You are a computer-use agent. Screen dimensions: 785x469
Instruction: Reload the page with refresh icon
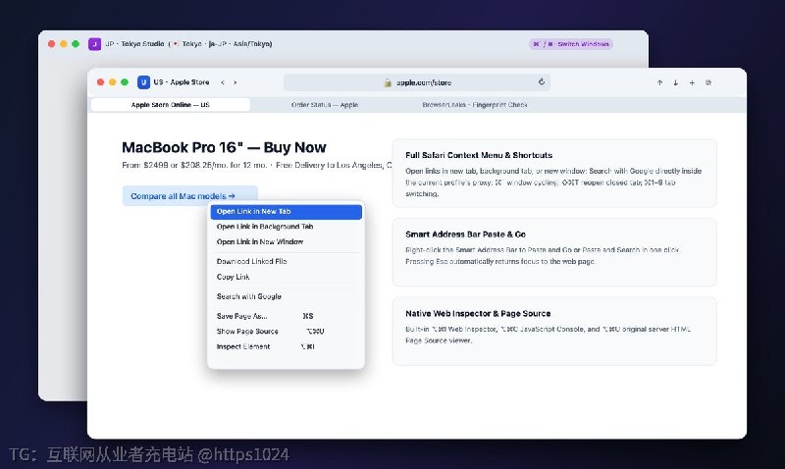click(x=542, y=81)
